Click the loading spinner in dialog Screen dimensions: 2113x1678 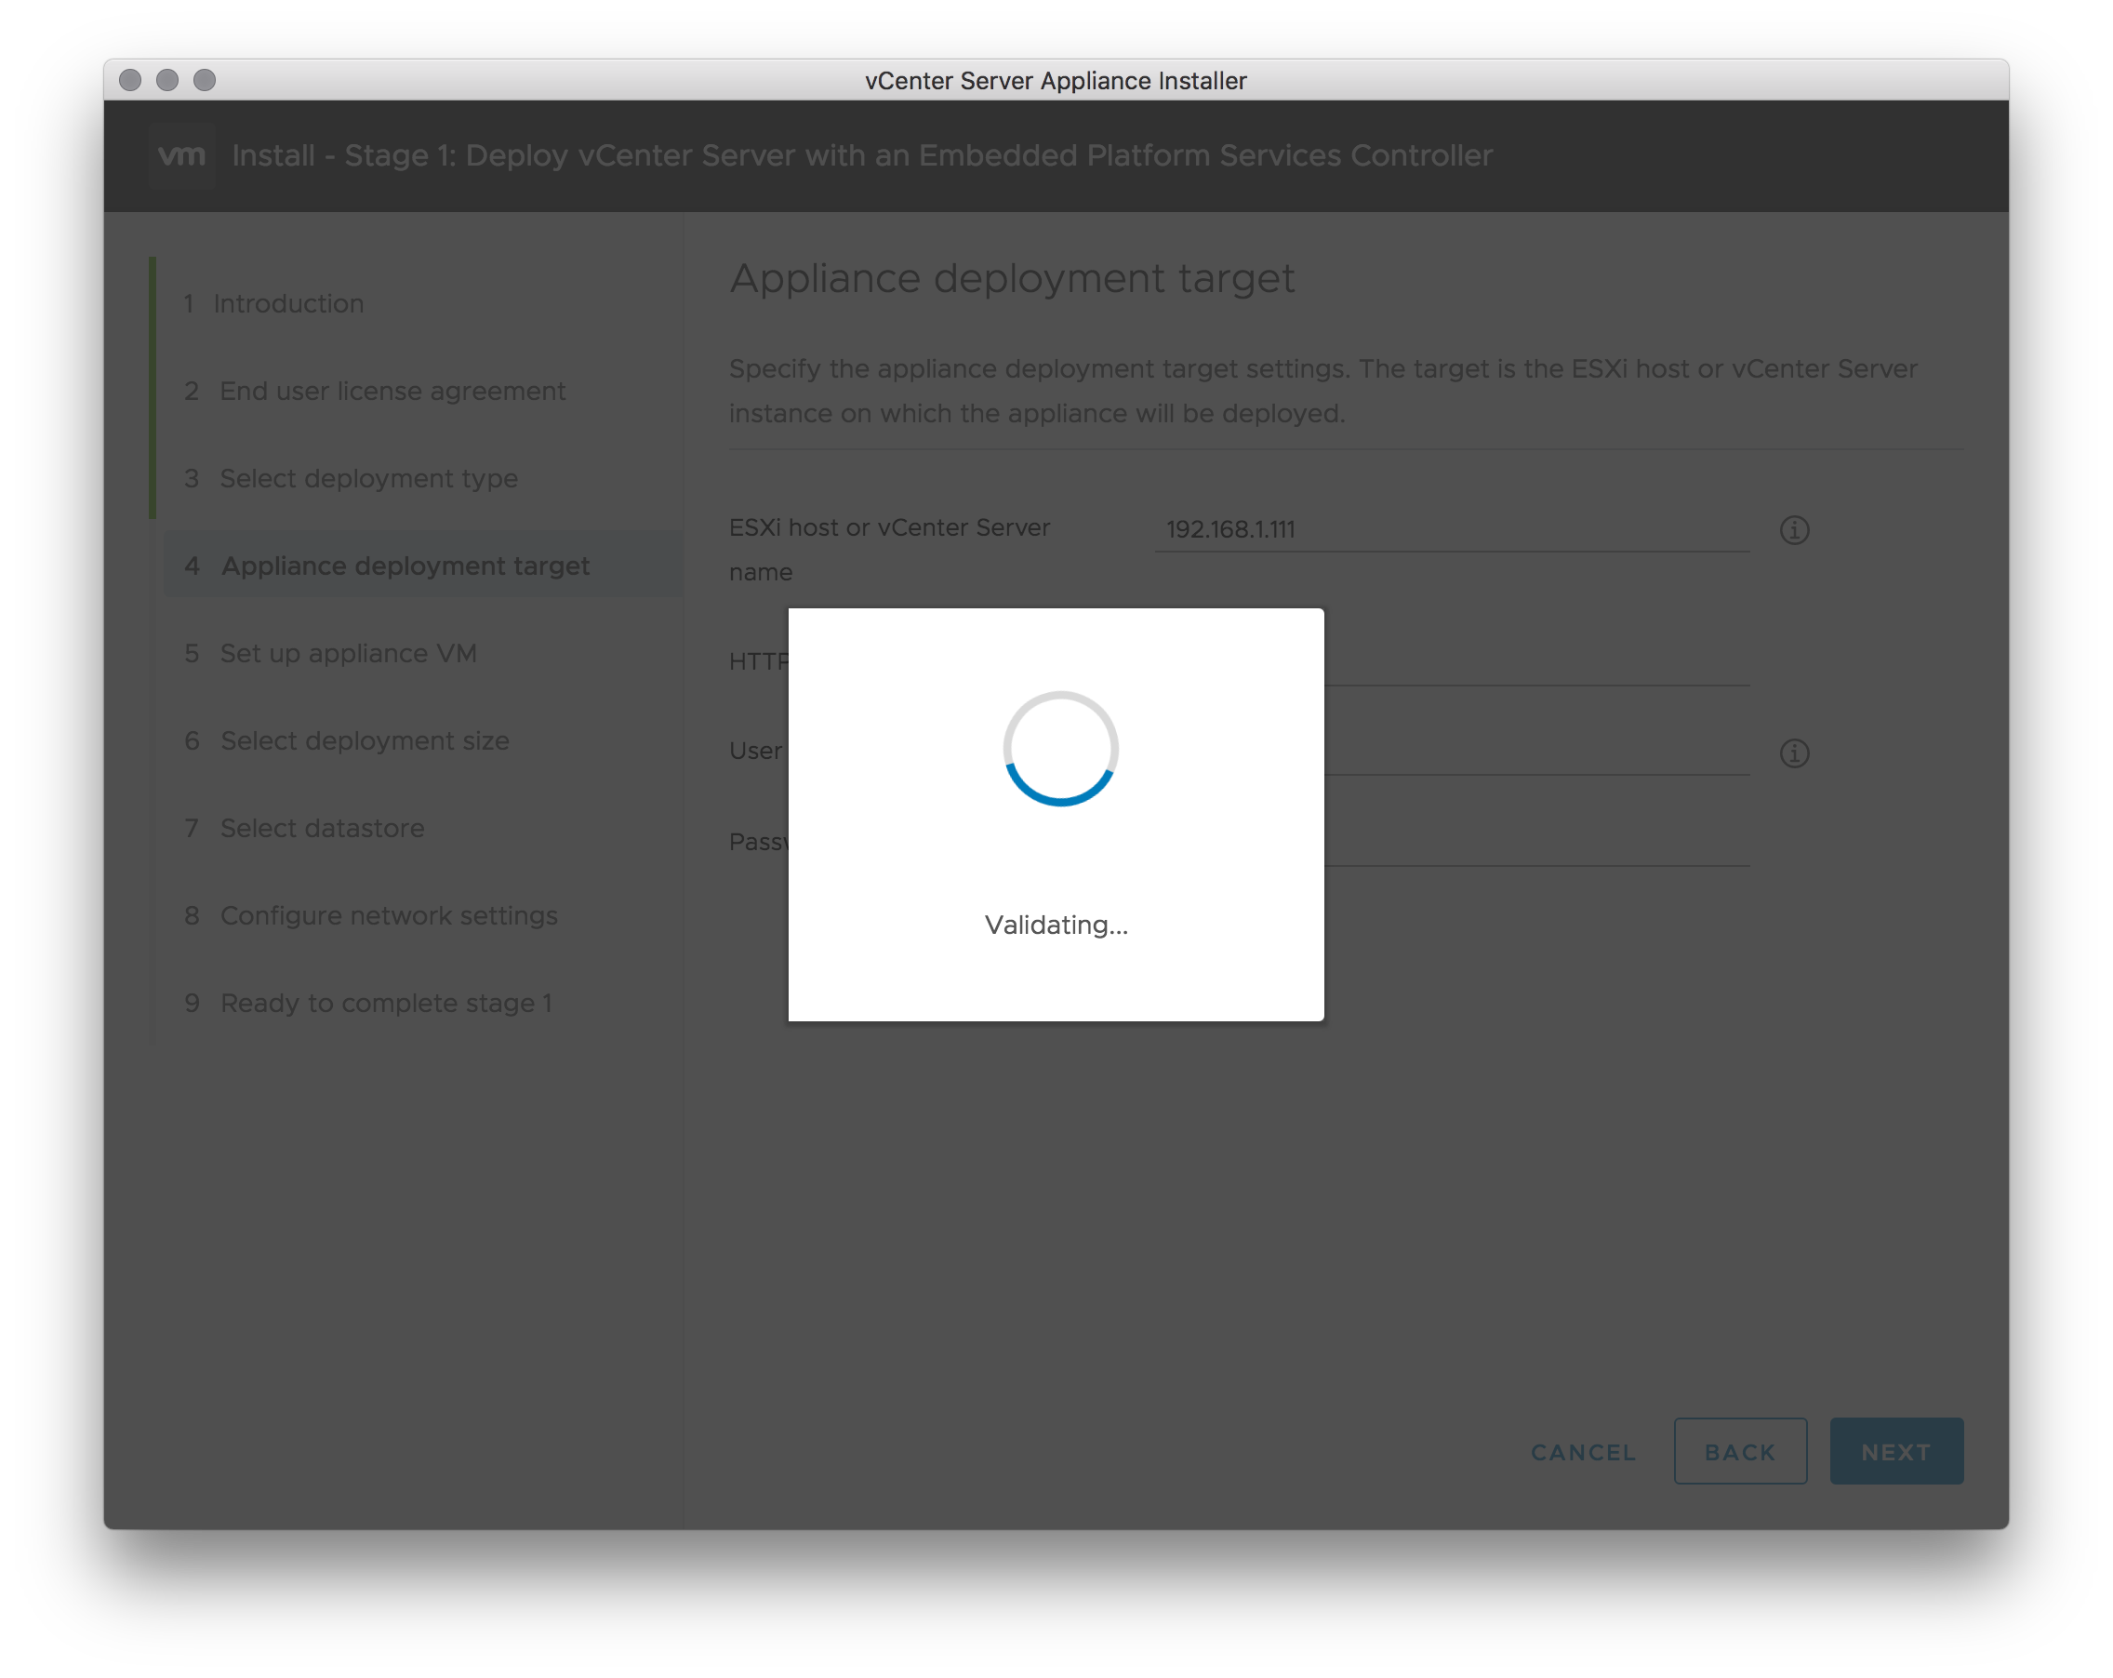click(x=1059, y=749)
